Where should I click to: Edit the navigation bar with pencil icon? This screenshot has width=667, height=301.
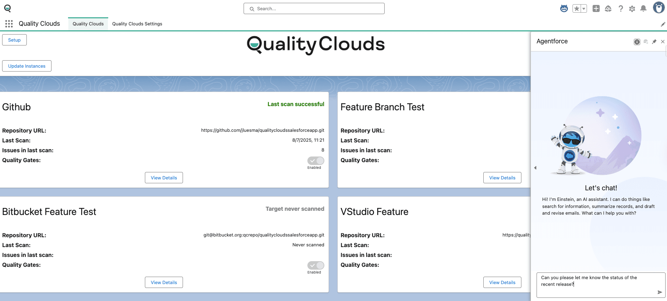663,24
